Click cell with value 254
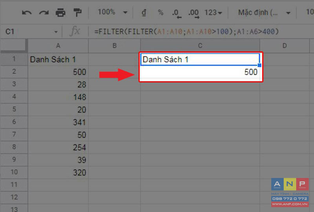Viewport: 314px width, 212px height. [58, 147]
